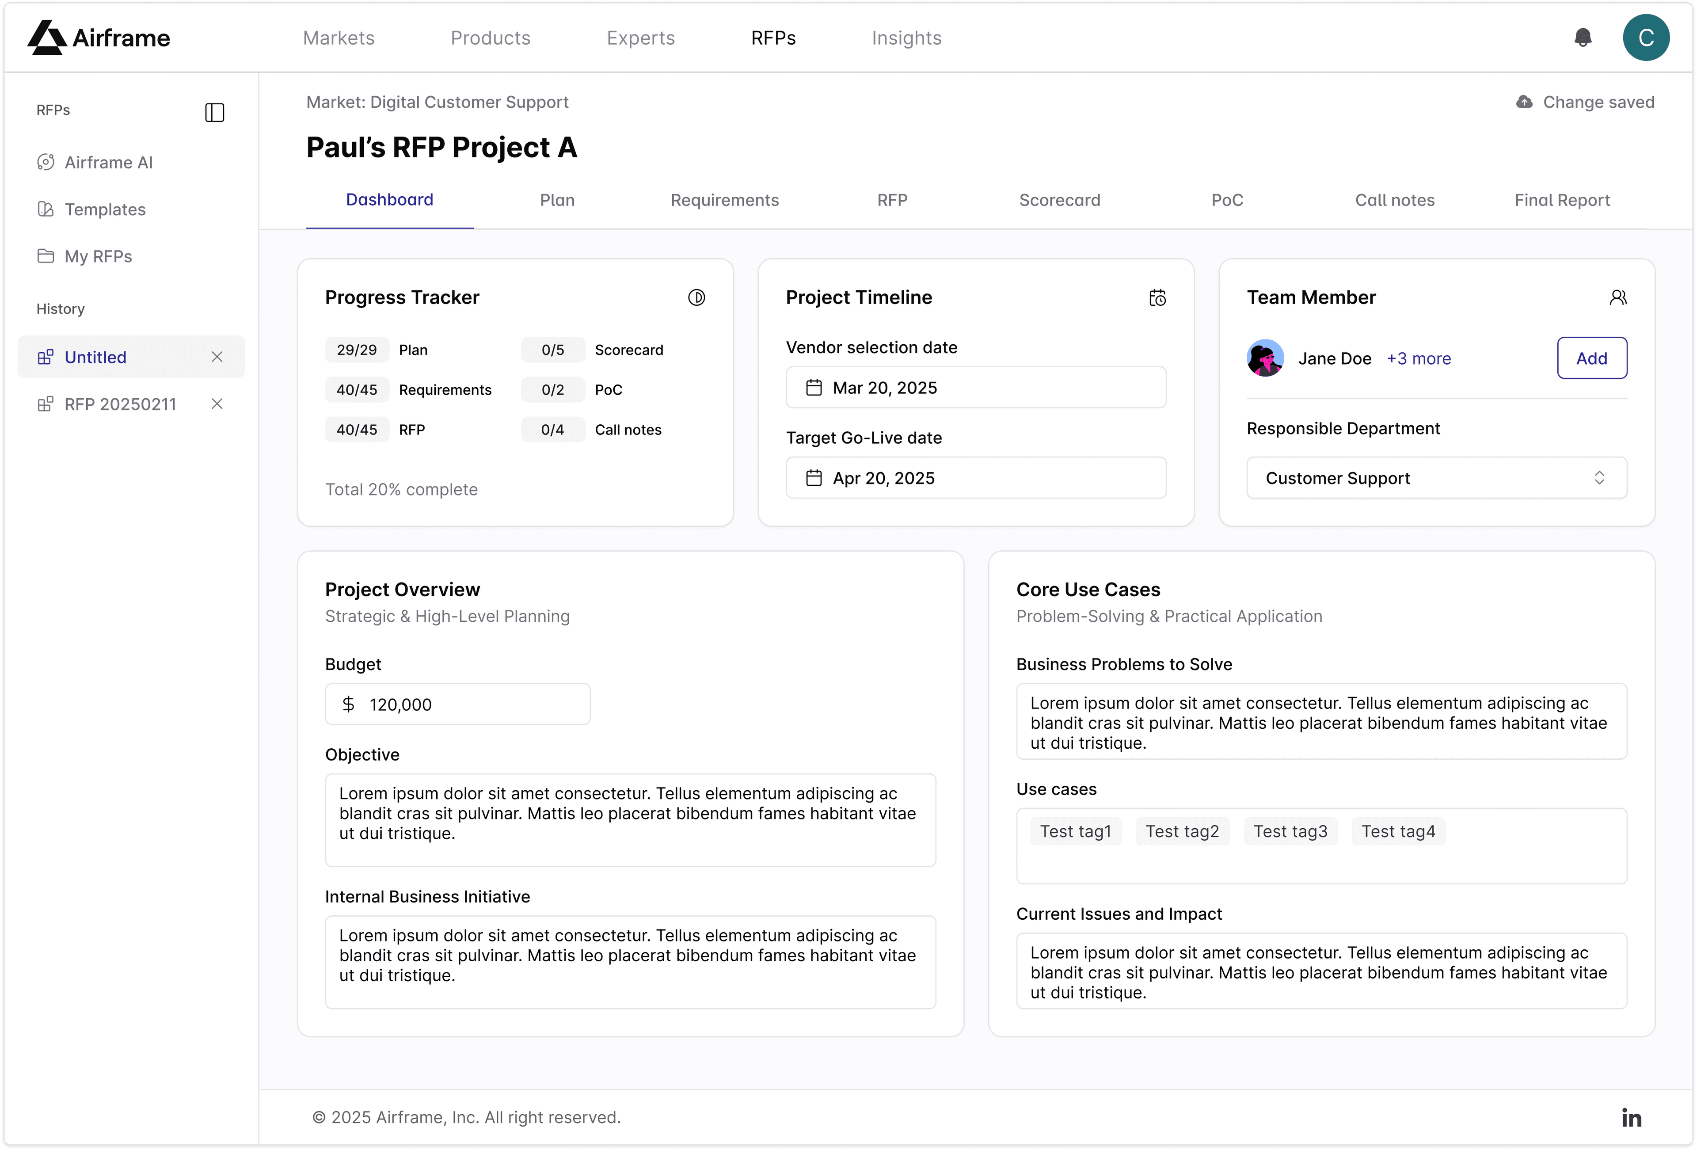Click the Business Problems to Solve text area
Image resolution: width=1697 pixels, height=1150 pixels.
click(1322, 721)
